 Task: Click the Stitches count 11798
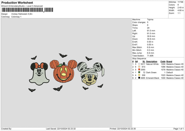[x=180, y=2]
